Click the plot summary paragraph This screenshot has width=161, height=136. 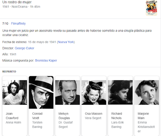tap(77, 33)
